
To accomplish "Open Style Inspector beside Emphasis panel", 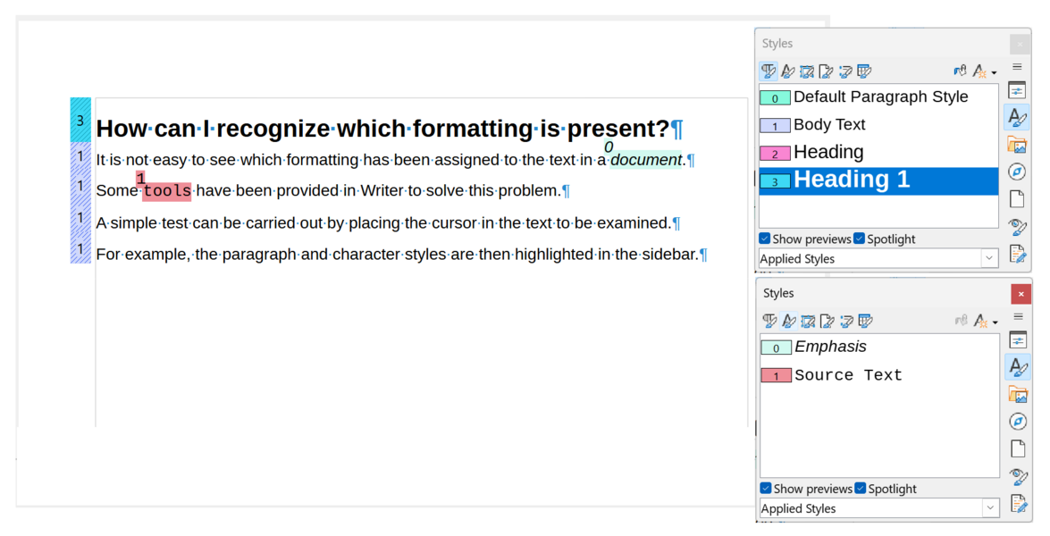I will click(x=1019, y=476).
